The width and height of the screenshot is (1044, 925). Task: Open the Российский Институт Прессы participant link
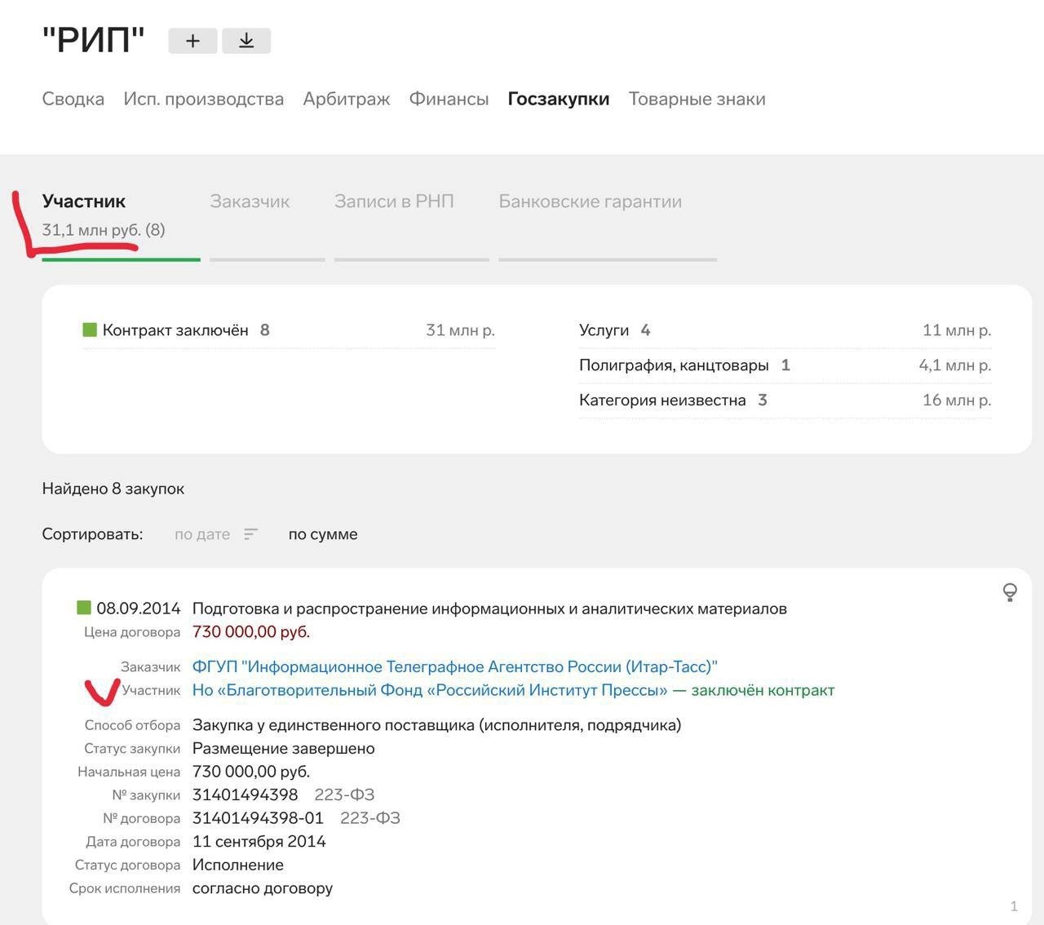429,690
